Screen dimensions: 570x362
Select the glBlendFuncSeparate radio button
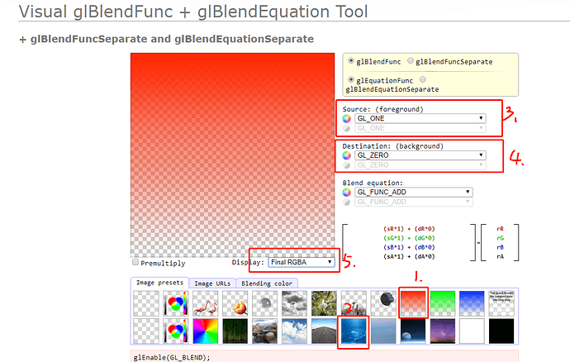(x=411, y=61)
